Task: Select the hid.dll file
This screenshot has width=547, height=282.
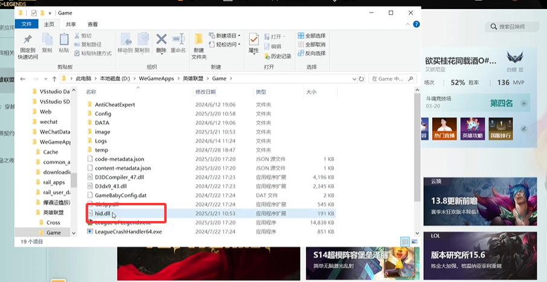Action: point(103,213)
